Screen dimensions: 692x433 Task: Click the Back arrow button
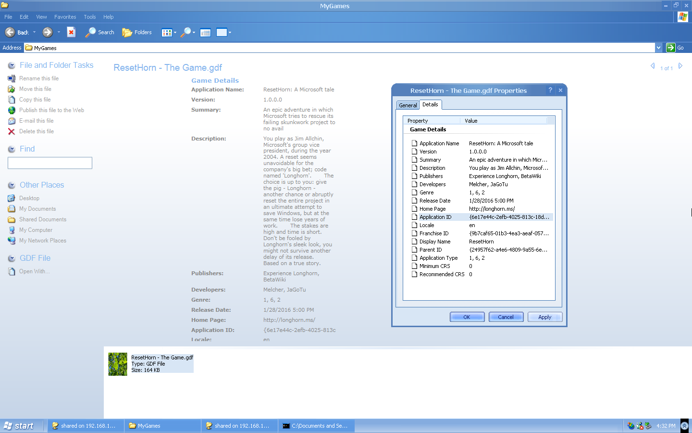click(x=10, y=32)
